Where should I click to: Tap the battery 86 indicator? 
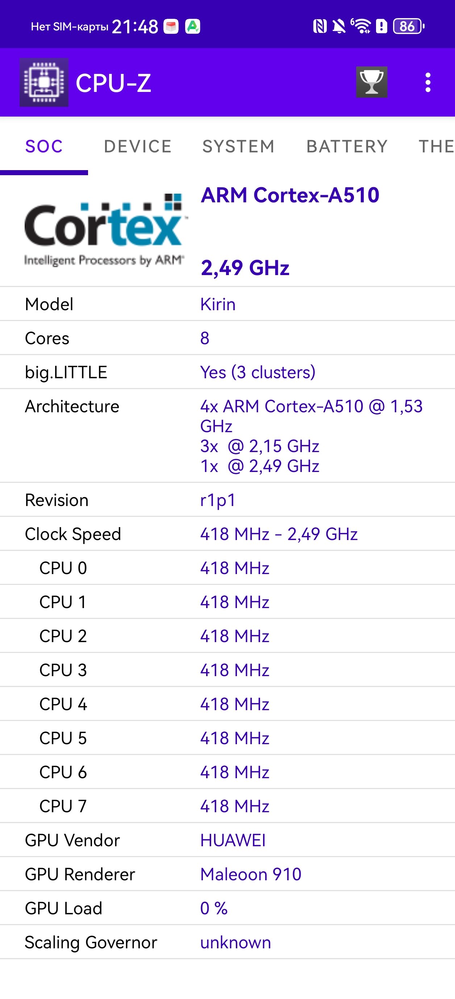[x=408, y=26]
